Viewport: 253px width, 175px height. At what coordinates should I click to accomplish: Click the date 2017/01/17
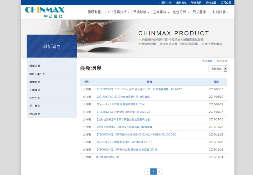pyautogui.click(x=216, y=112)
